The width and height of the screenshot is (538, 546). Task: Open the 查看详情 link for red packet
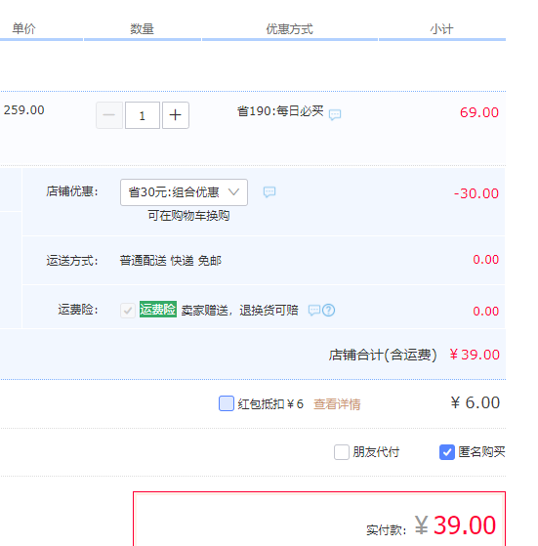tap(337, 404)
